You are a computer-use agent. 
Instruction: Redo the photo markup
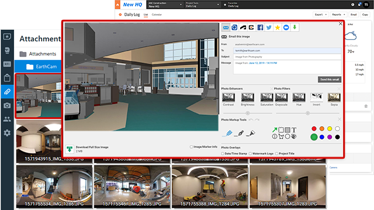[257, 120]
